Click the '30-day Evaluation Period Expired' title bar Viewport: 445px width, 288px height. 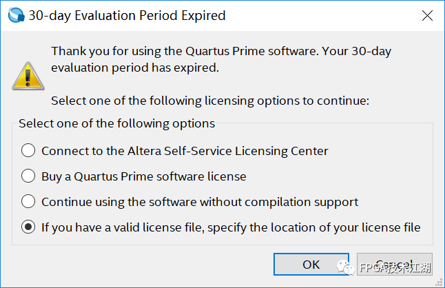click(x=127, y=16)
